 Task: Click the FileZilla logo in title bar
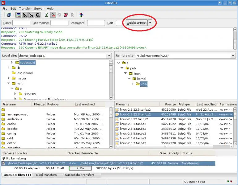pyautogui.click(x=3, y=3)
